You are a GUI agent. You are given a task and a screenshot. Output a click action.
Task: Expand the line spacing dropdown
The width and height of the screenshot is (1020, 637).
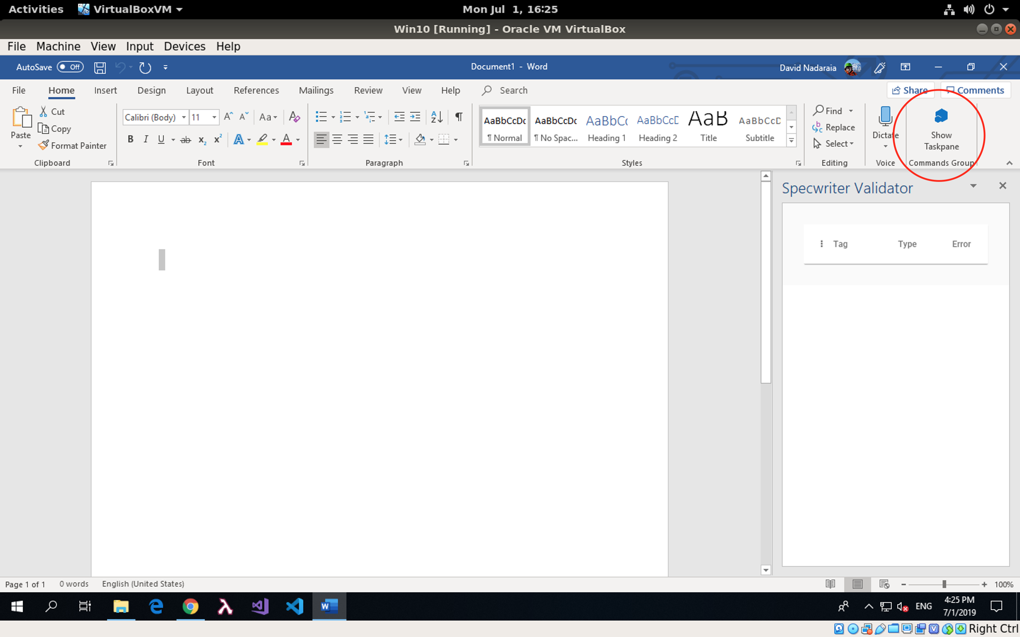tap(393, 139)
